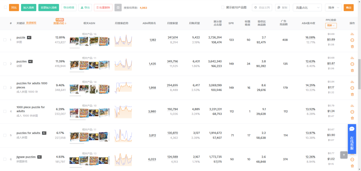Click the SPR column header

(231, 23)
